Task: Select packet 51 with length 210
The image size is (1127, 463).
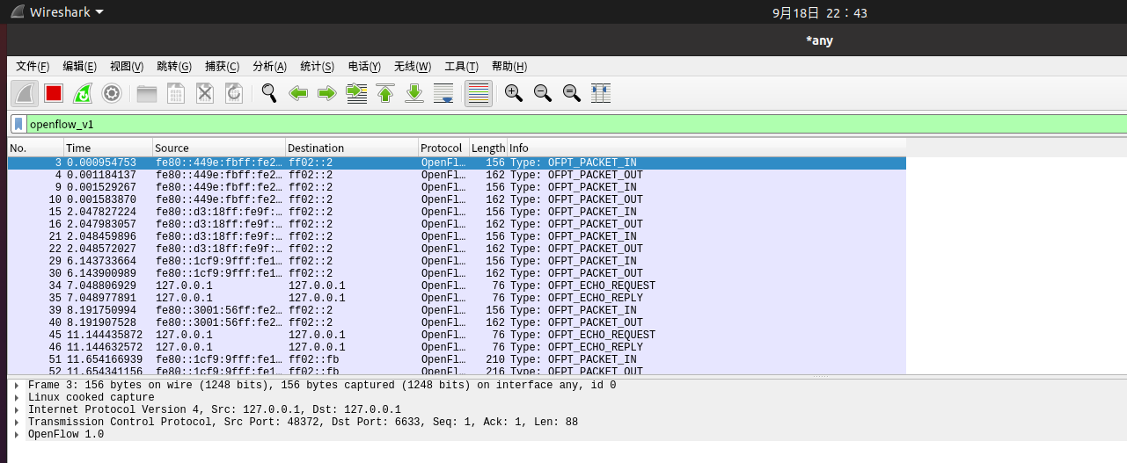Action: click(x=457, y=359)
